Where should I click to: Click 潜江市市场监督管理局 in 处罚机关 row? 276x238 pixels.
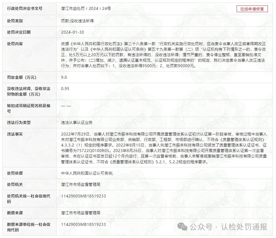[x=83, y=184]
